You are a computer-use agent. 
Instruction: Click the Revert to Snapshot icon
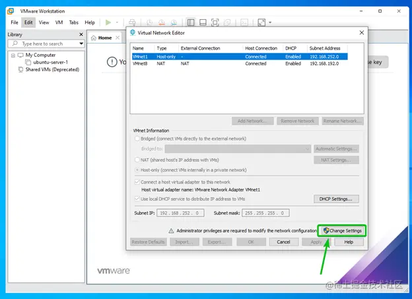[x=162, y=22]
